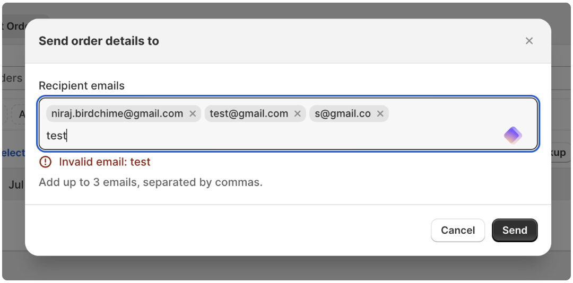Click the red invalid email warning icon

point(45,162)
